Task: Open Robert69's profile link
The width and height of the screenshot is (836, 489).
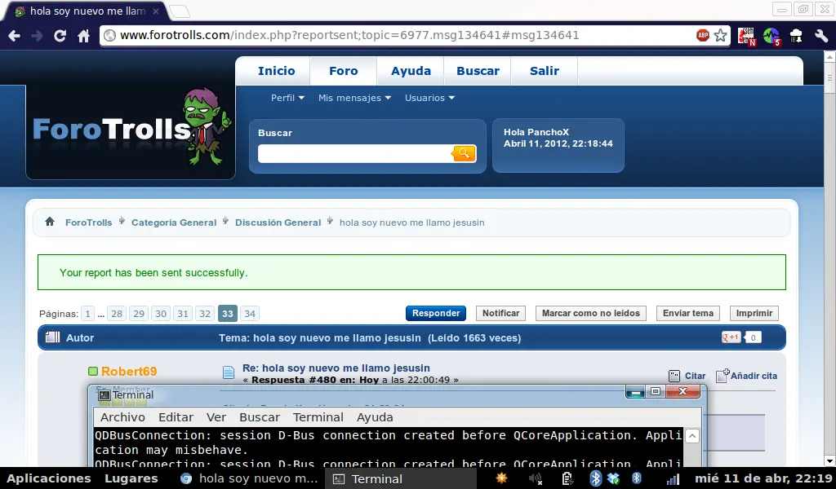Action: (129, 372)
